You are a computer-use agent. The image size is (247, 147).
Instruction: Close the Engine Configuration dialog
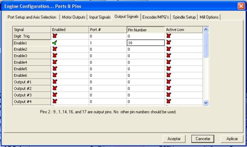pyautogui.click(x=241, y=6)
